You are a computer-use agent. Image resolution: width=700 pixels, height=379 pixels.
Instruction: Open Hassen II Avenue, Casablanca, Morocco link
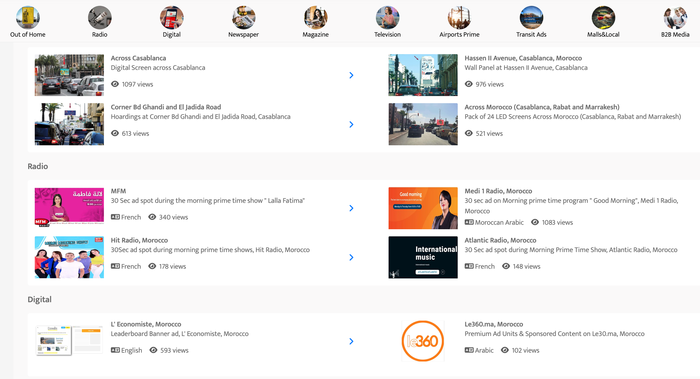523,58
